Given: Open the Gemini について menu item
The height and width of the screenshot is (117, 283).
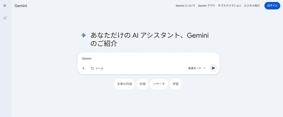Looking at the screenshot, I should 185,6.
